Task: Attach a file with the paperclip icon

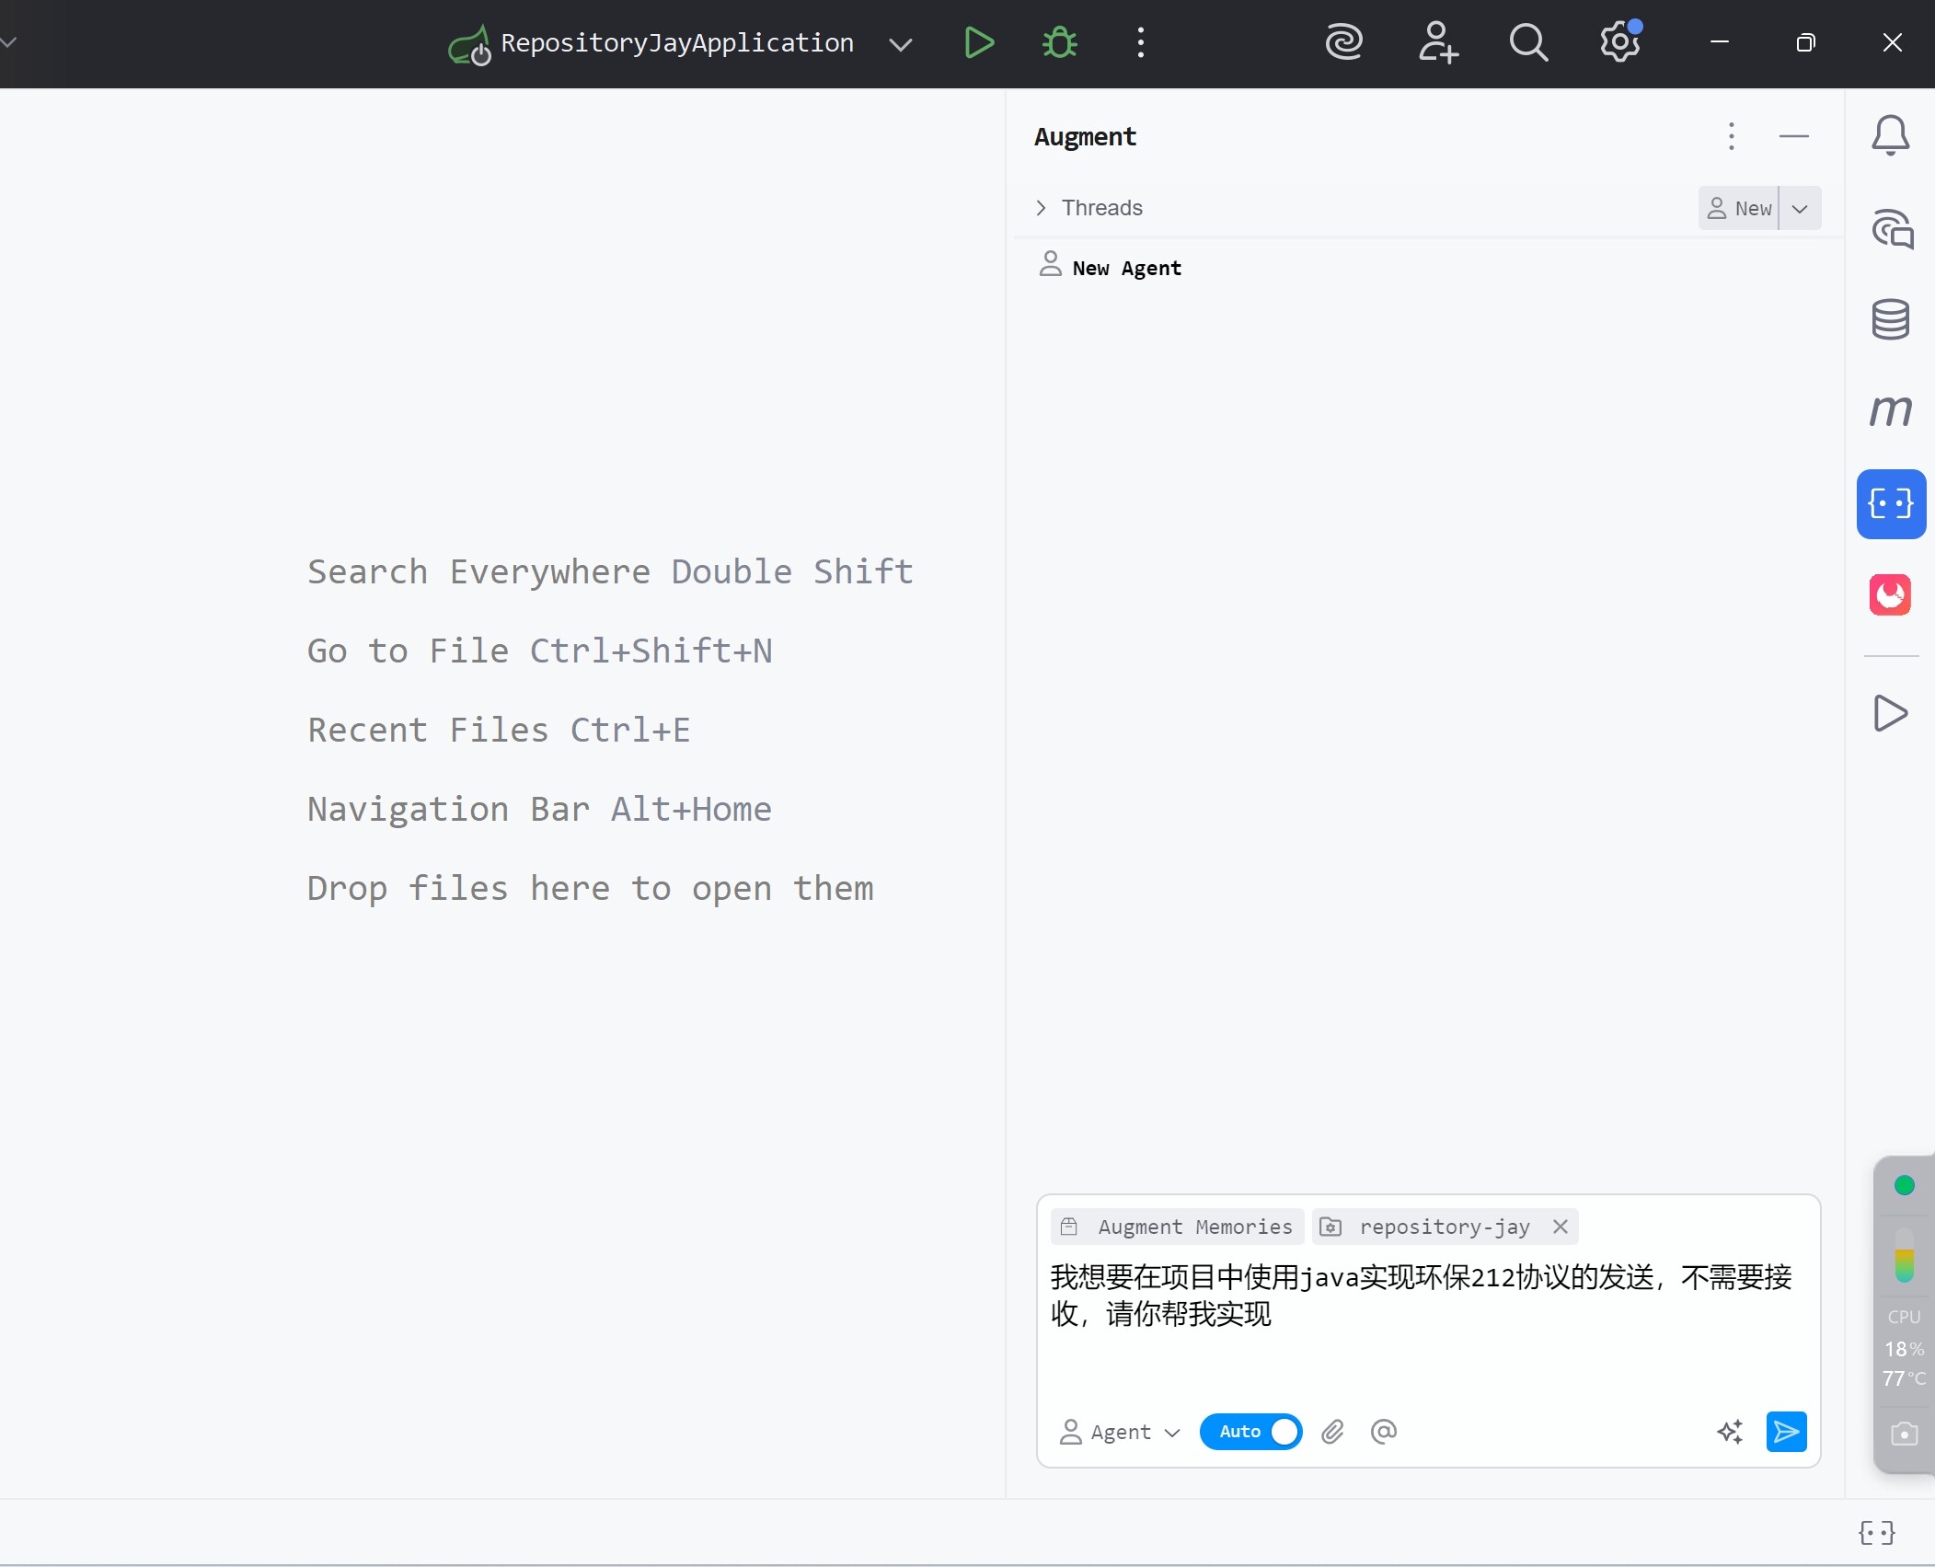Action: (x=1332, y=1432)
